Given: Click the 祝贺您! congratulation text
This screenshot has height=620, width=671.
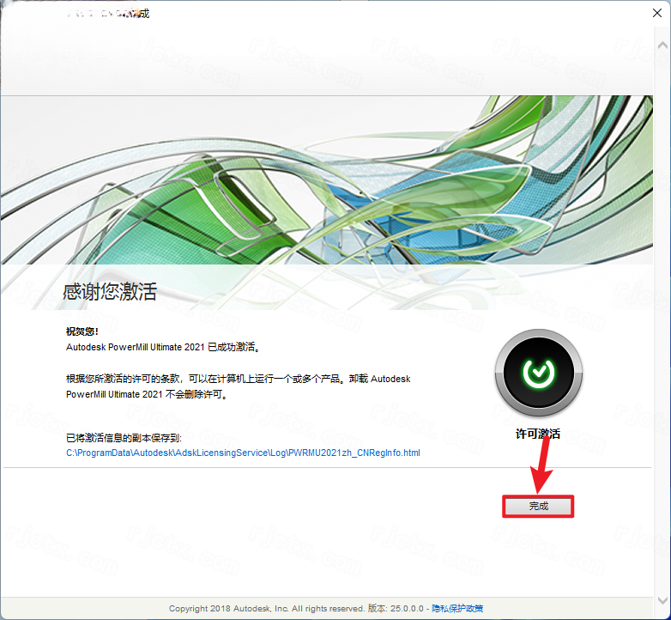Looking at the screenshot, I should click(82, 331).
